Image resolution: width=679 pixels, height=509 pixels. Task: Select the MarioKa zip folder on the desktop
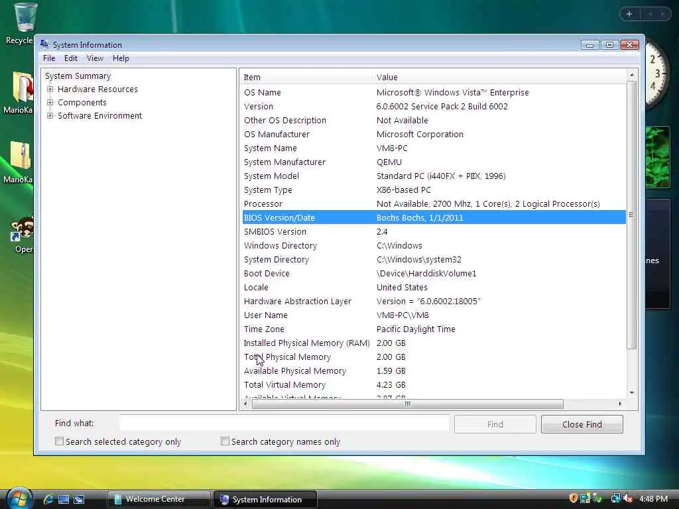[x=18, y=162]
